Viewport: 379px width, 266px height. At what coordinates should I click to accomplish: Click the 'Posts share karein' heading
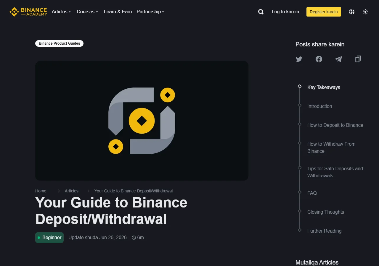(x=320, y=45)
